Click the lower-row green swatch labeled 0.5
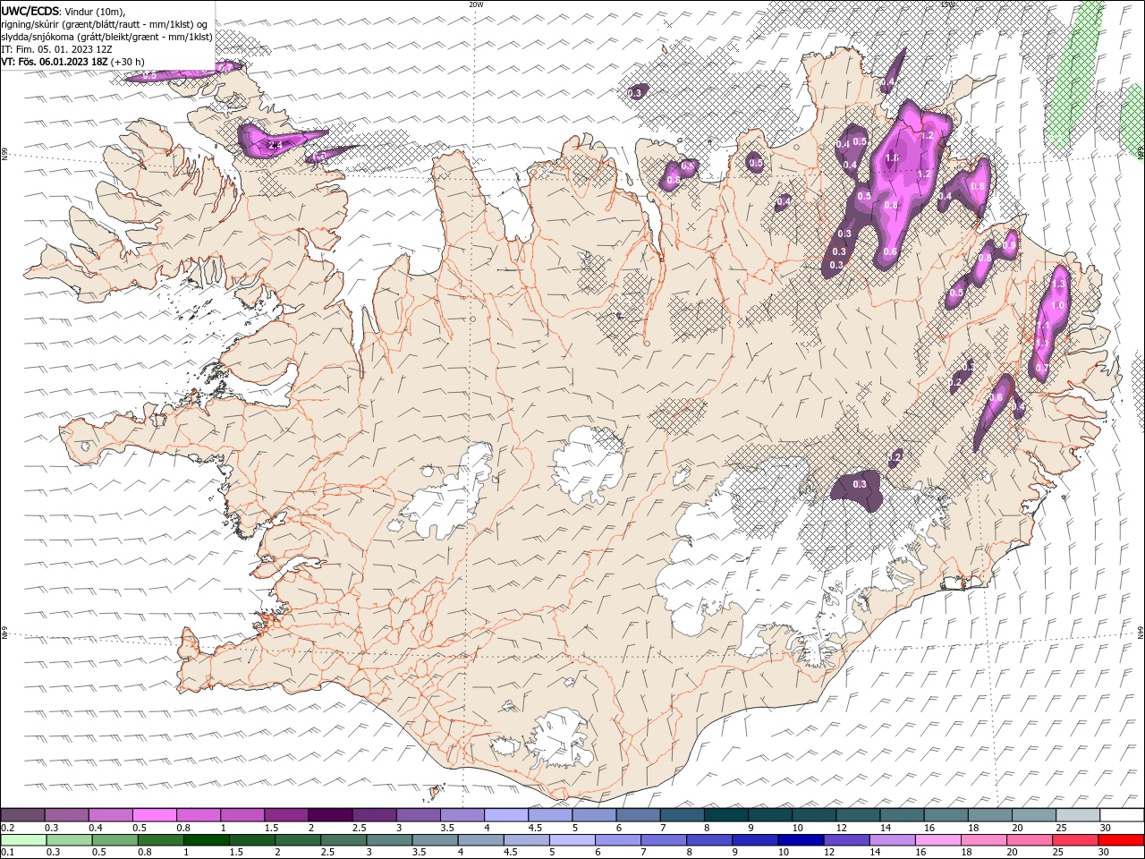The width and height of the screenshot is (1145, 859). click(x=114, y=840)
